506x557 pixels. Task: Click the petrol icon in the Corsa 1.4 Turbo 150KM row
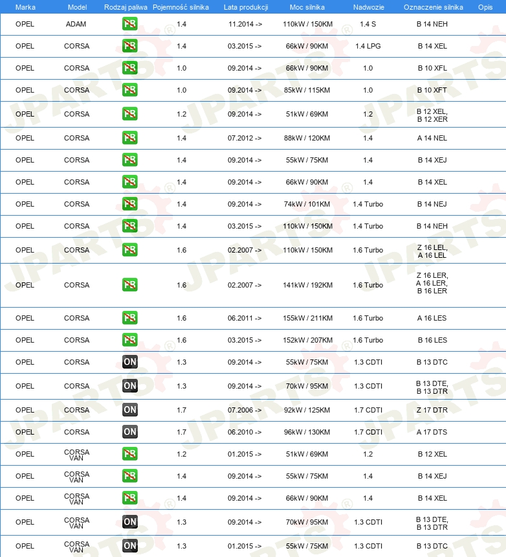point(129,226)
